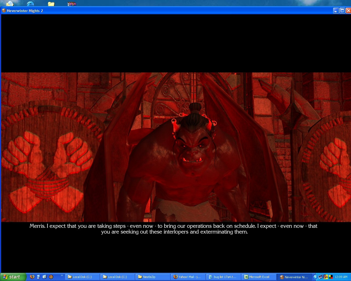The image size is (351, 281).
Task: Open the WinRAR books desktop icon
Action: 72,4
